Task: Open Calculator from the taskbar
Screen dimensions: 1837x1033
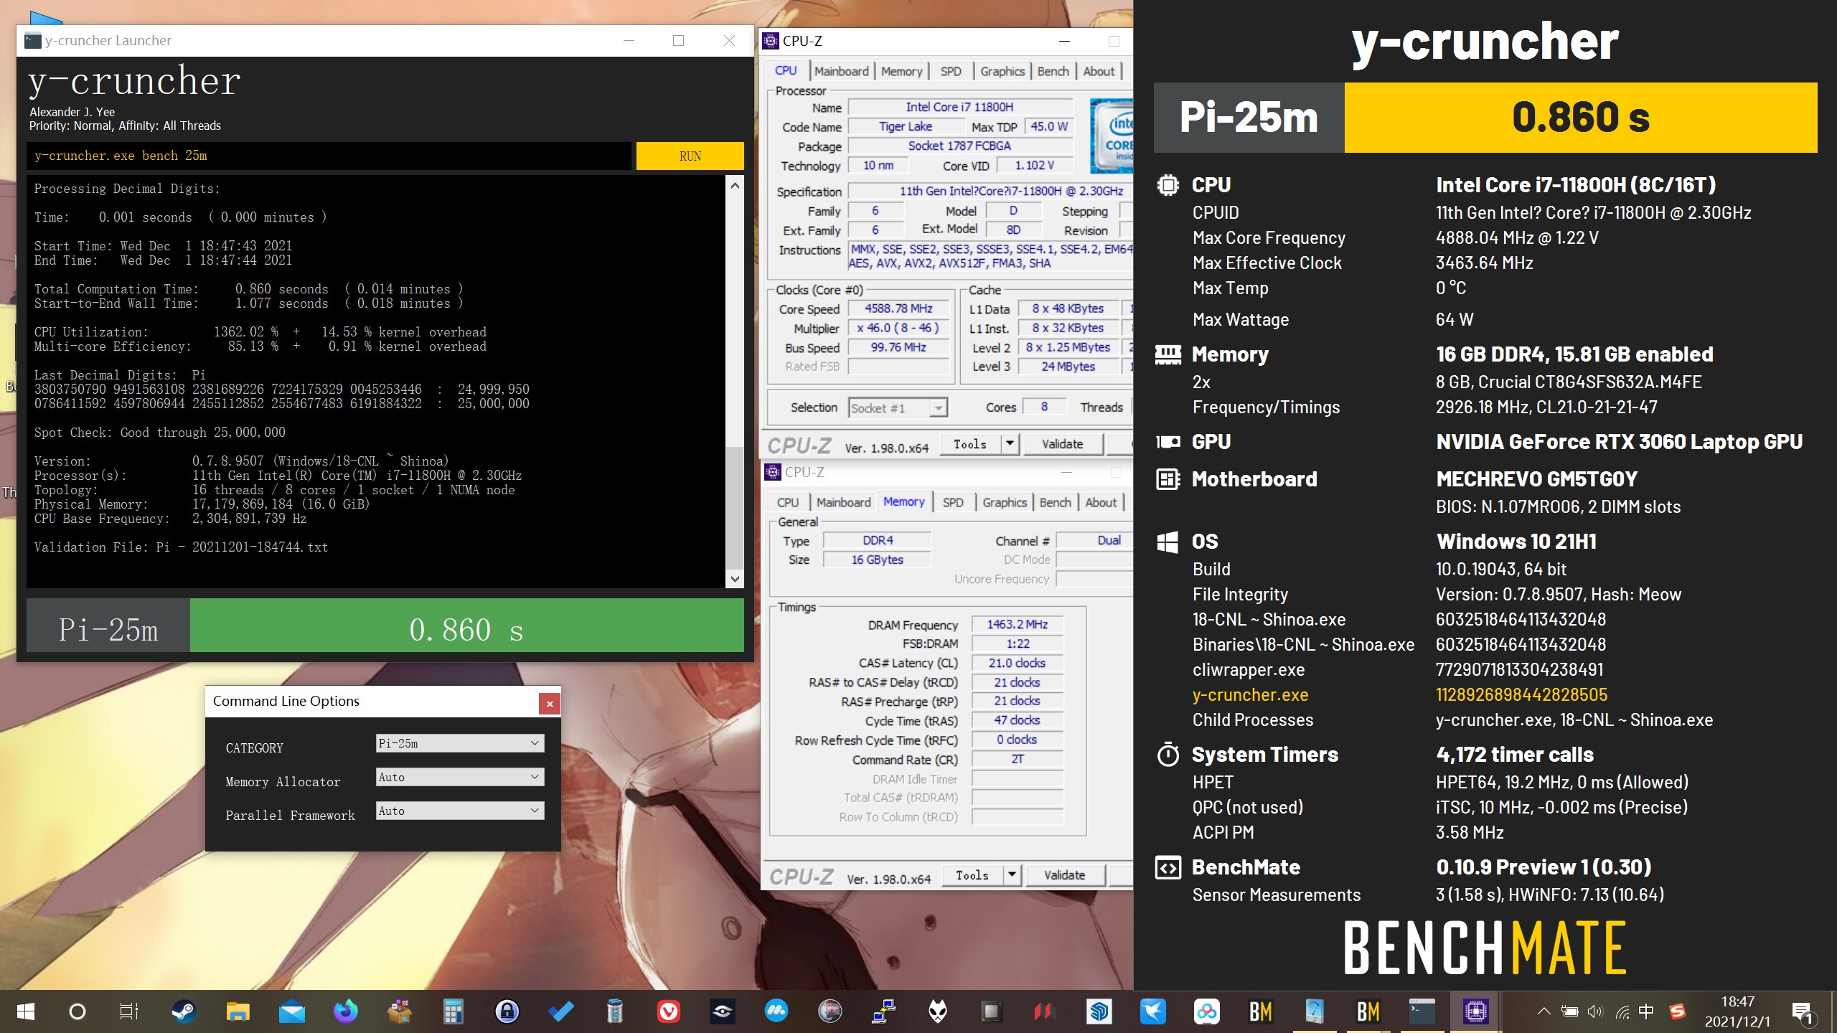Action: (x=453, y=1011)
